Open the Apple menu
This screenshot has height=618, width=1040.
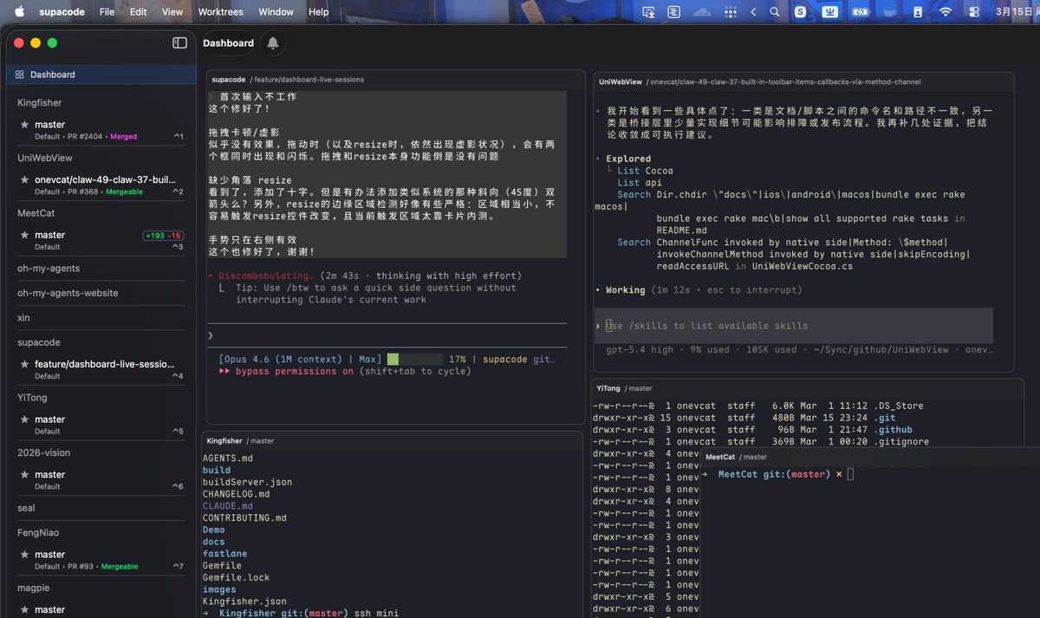pyautogui.click(x=19, y=11)
